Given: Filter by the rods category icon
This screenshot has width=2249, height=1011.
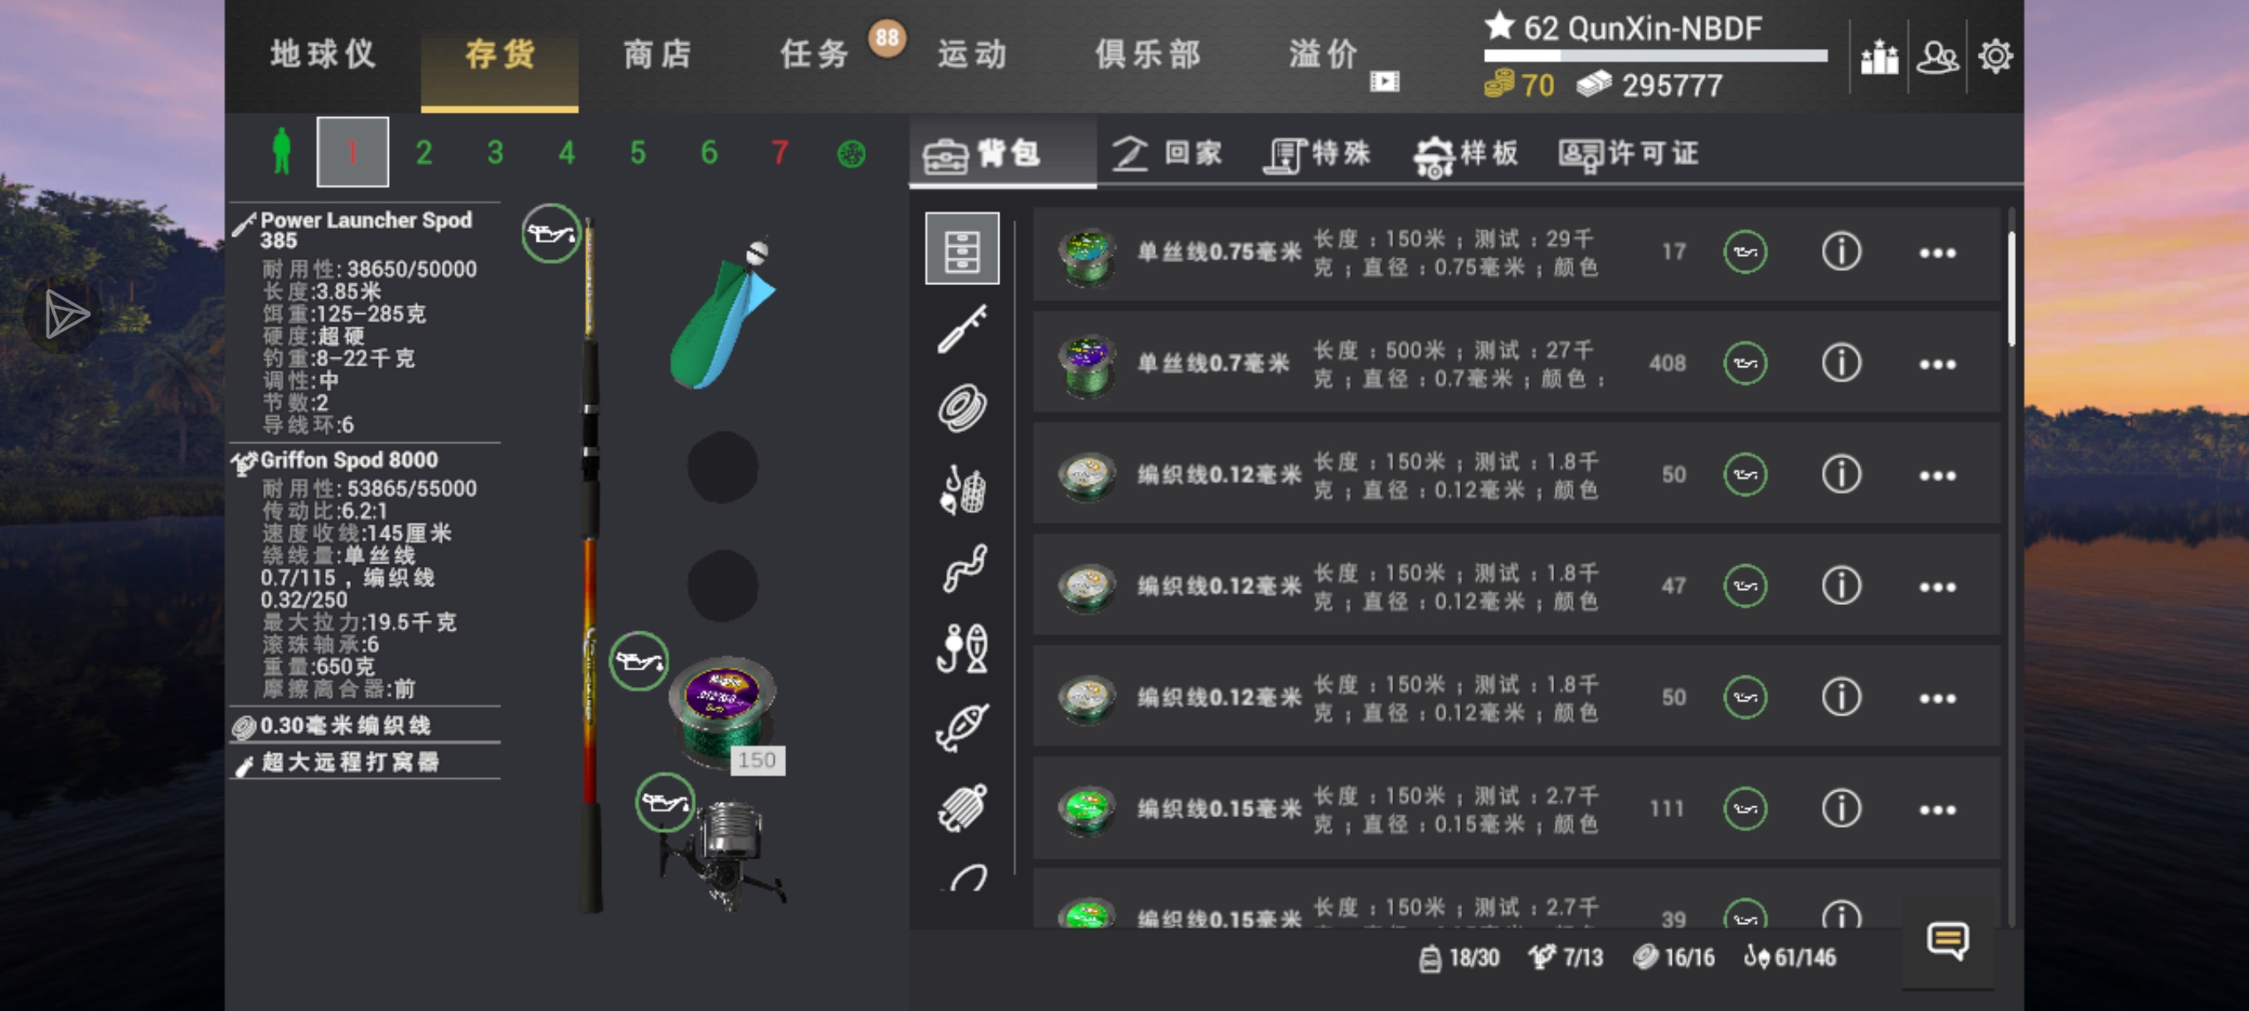Looking at the screenshot, I should 962,328.
